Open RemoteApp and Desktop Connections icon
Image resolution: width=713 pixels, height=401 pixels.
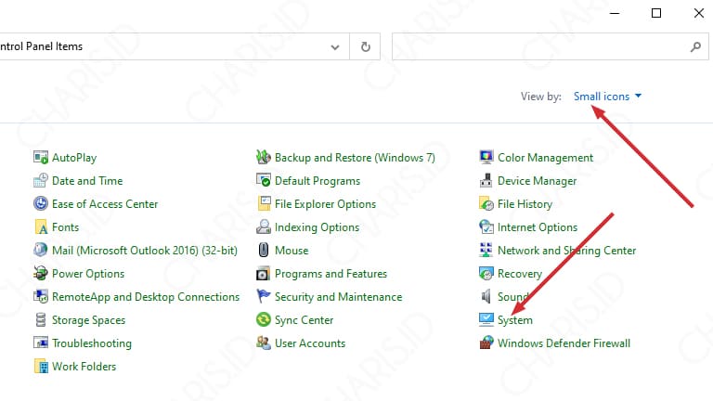pos(41,297)
